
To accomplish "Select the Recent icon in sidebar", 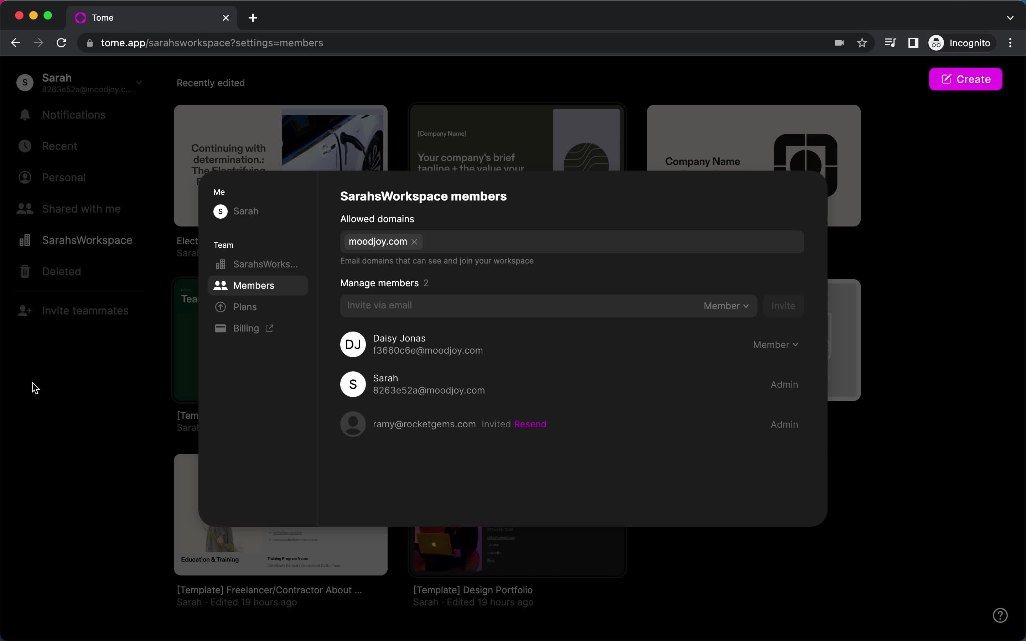I will point(24,146).
